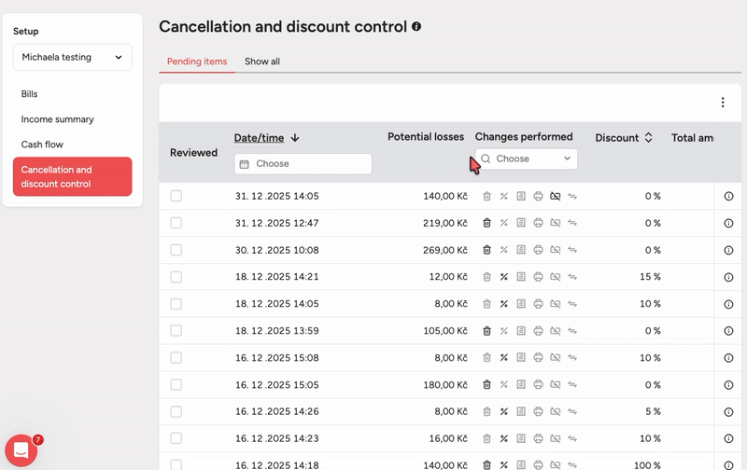The height and width of the screenshot is (470, 747).
Task: Open Income summary in the sidebar
Action: (x=58, y=119)
